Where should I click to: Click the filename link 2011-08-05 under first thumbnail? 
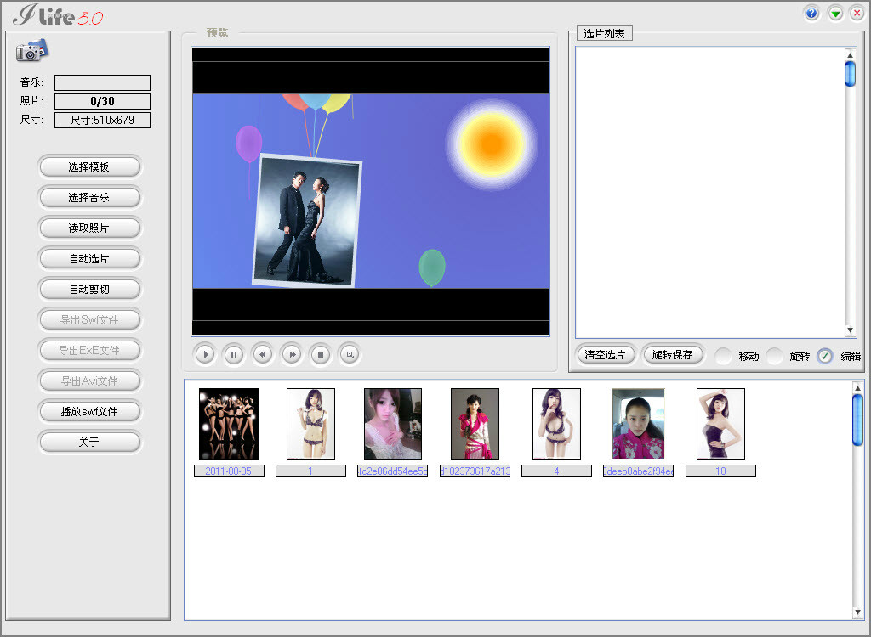[x=228, y=471]
